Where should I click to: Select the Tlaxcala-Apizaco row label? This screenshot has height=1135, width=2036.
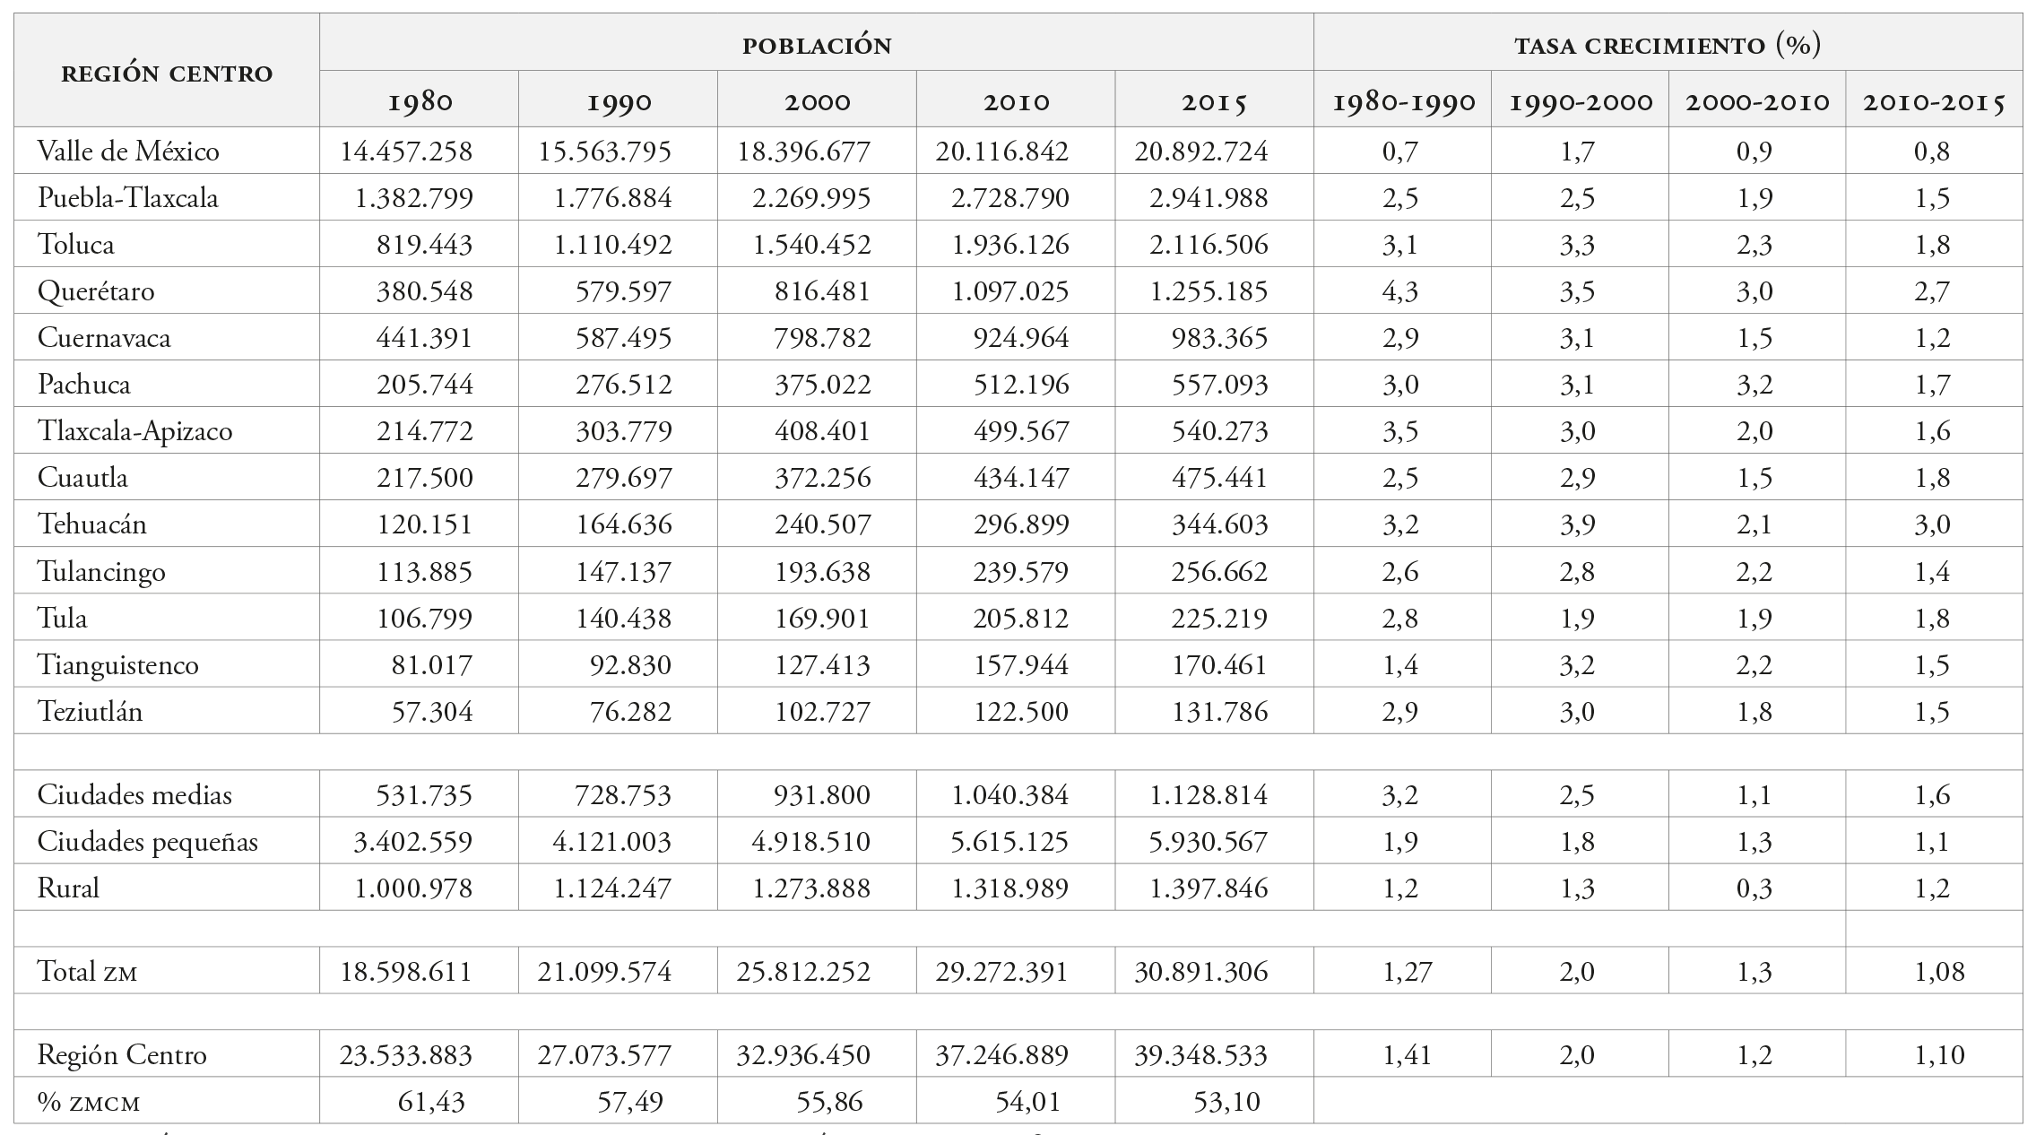coord(134,431)
